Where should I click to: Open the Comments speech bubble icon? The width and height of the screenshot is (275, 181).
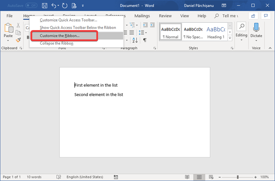266,16
